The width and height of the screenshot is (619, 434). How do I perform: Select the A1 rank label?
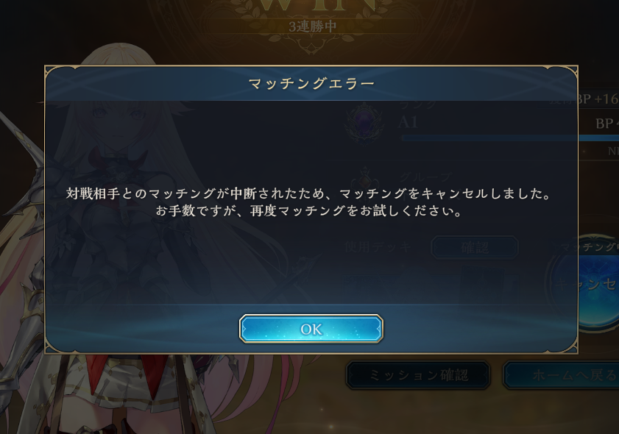tap(408, 122)
